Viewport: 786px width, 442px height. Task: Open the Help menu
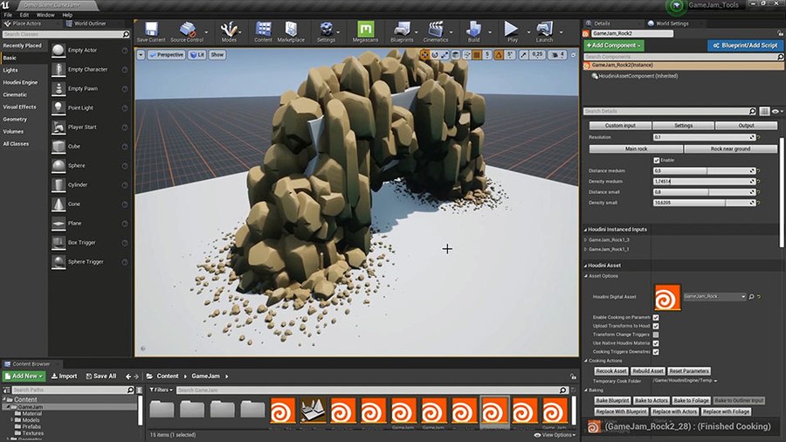(x=67, y=15)
